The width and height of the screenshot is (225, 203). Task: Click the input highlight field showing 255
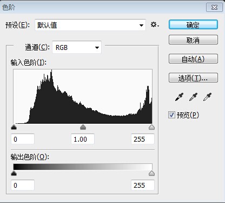click(x=143, y=139)
